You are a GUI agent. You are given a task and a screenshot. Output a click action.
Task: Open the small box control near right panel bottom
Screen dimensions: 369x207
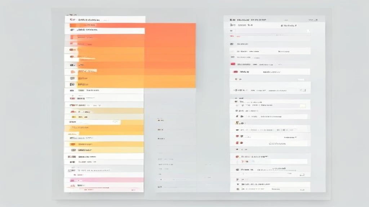pyautogui.click(x=302, y=175)
